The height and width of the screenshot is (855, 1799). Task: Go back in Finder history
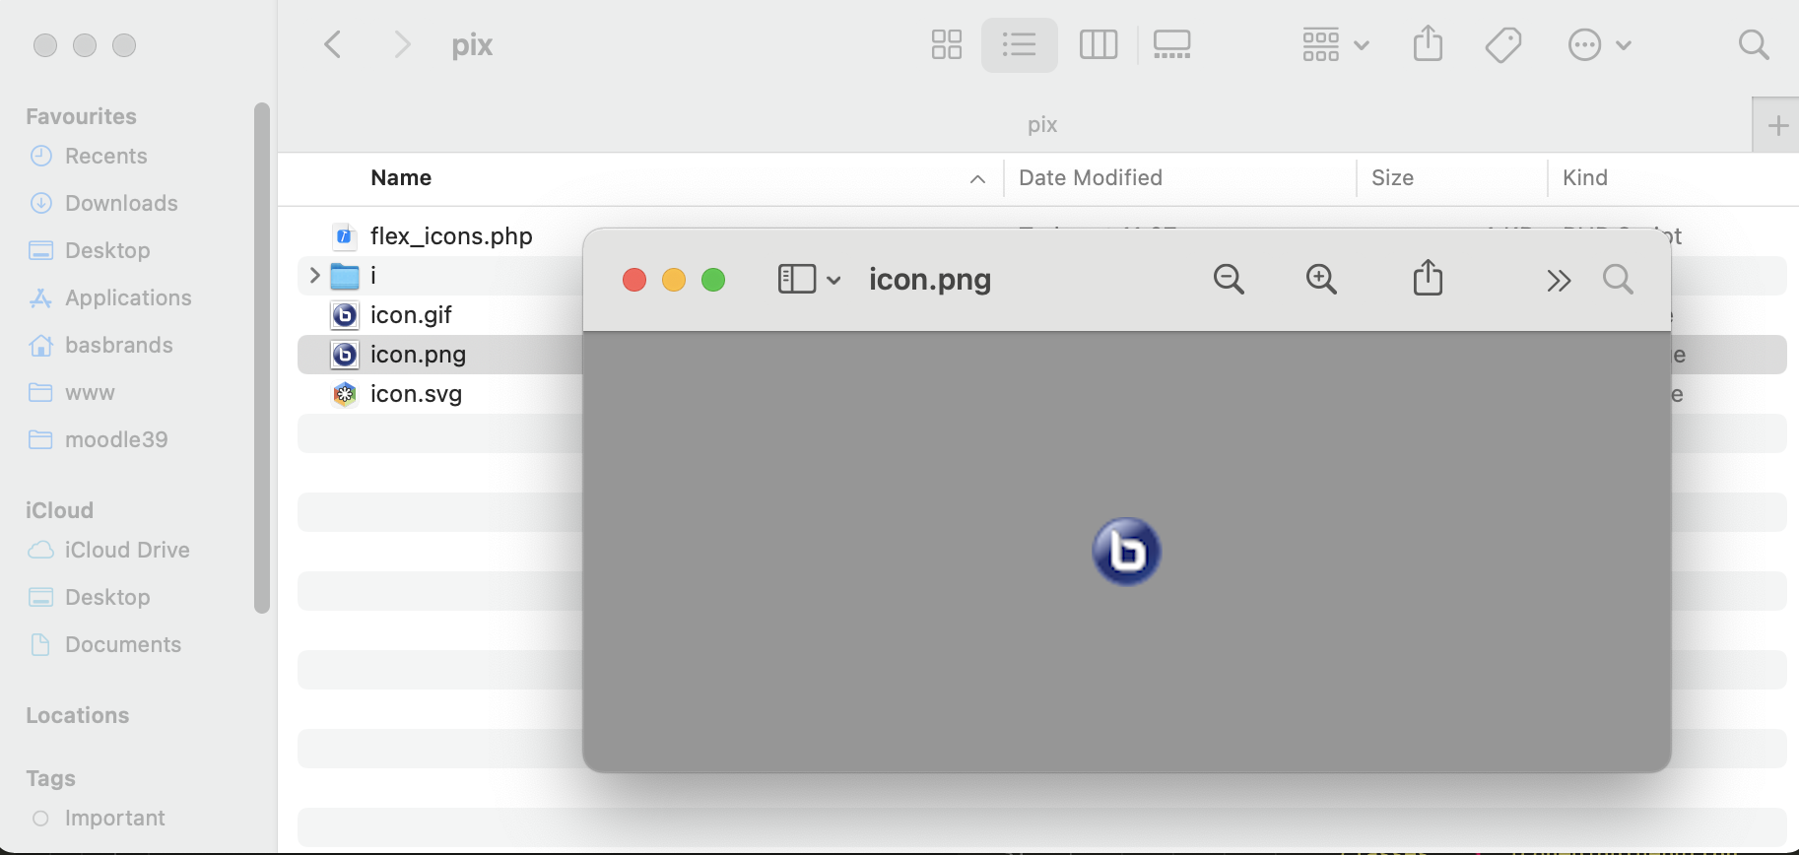click(333, 44)
